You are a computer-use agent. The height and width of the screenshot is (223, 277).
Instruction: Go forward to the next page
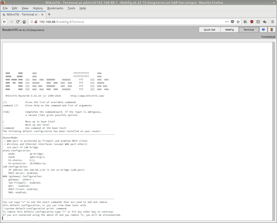(11, 22)
